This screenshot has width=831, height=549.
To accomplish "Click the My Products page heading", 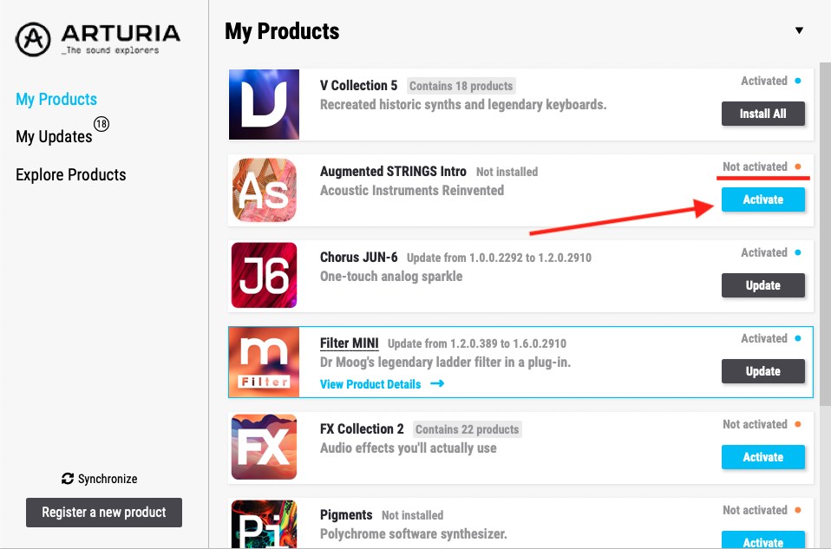I will [x=282, y=32].
